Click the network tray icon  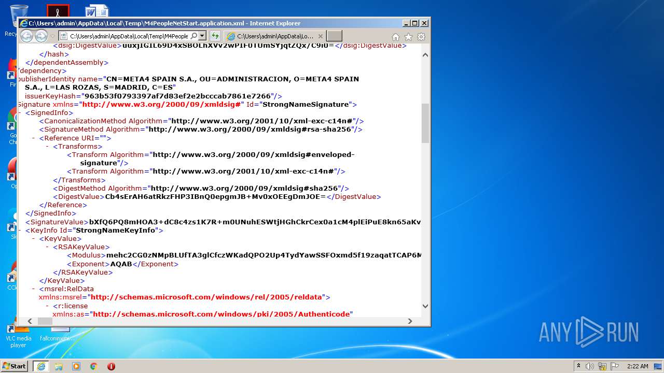pyautogui.click(x=602, y=366)
